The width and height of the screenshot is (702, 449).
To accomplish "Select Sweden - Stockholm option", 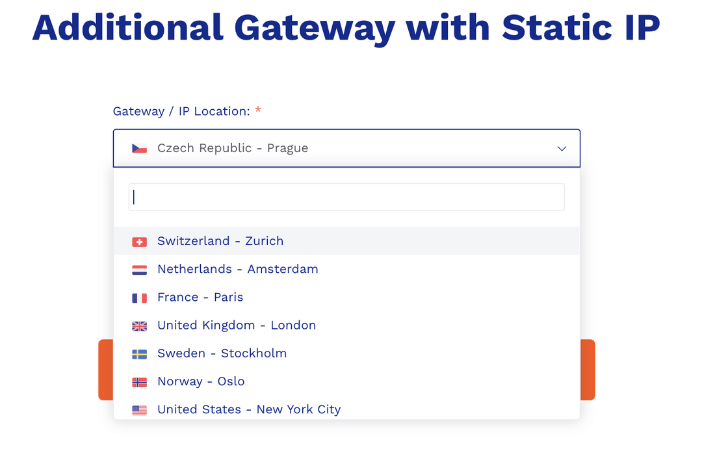I will pyautogui.click(x=222, y=353).
